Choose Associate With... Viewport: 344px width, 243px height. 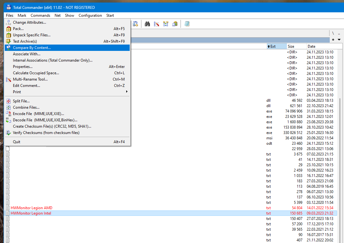click(67, 54)
